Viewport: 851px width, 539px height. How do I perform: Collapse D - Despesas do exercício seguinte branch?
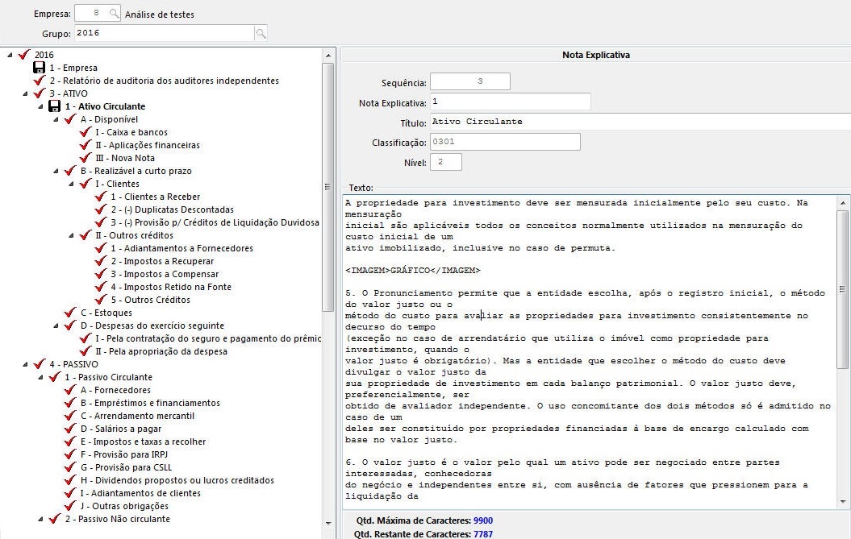[56, 325]
